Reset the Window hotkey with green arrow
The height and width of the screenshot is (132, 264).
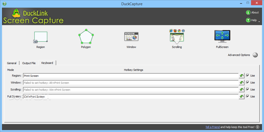242,83
